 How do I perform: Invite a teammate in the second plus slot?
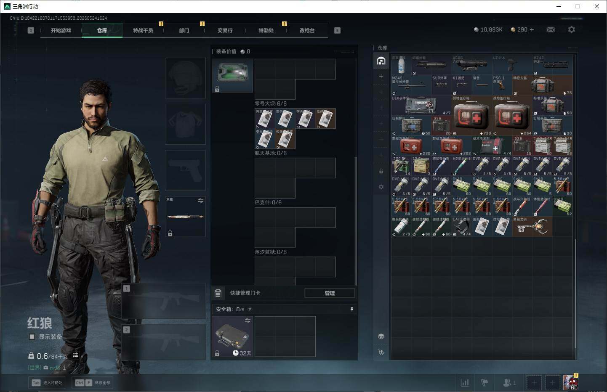tap(552, 383)
